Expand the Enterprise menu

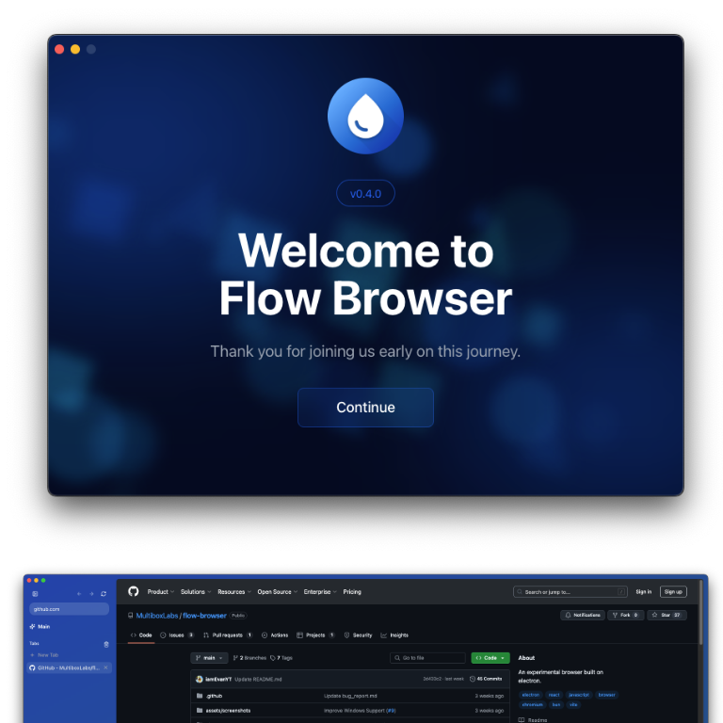320,591
